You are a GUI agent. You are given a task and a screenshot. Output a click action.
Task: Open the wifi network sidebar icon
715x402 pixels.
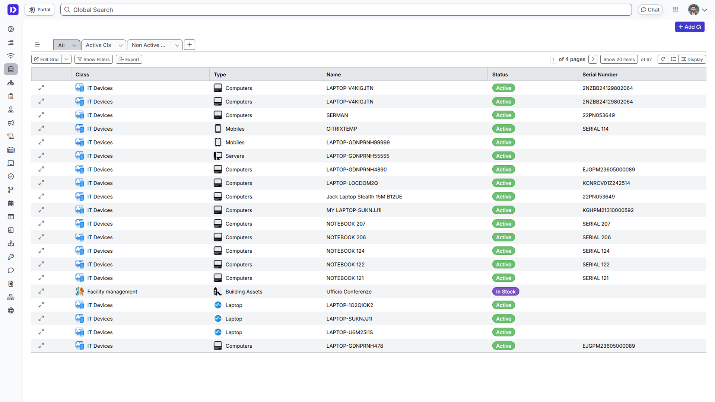click(11, 56)
